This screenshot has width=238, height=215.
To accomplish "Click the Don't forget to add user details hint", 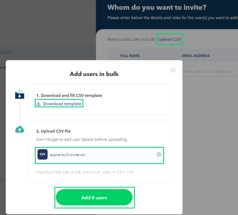I will (82, 140).
